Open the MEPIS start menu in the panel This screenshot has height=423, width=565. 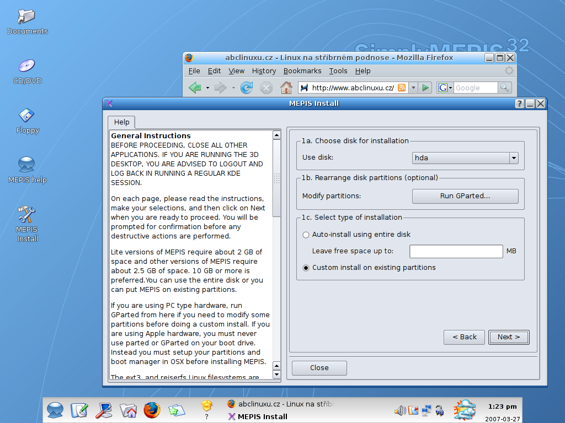click(x=55, y=410)
